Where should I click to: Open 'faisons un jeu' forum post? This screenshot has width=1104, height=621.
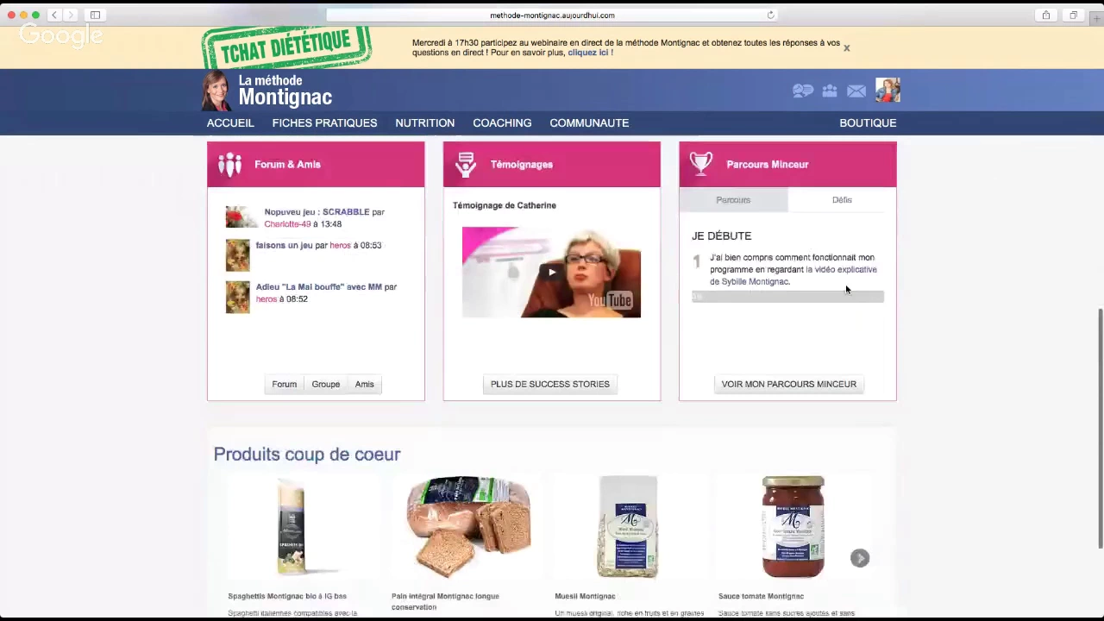[x=284, y=246]
